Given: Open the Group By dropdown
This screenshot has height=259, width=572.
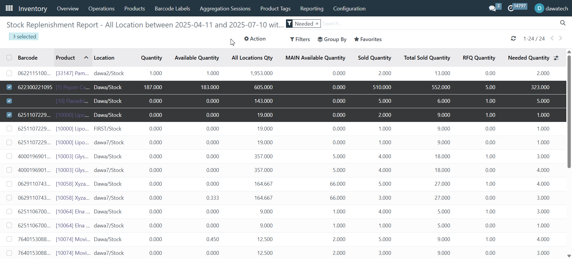Looking at the screenshot, I should tap(332, 39).
